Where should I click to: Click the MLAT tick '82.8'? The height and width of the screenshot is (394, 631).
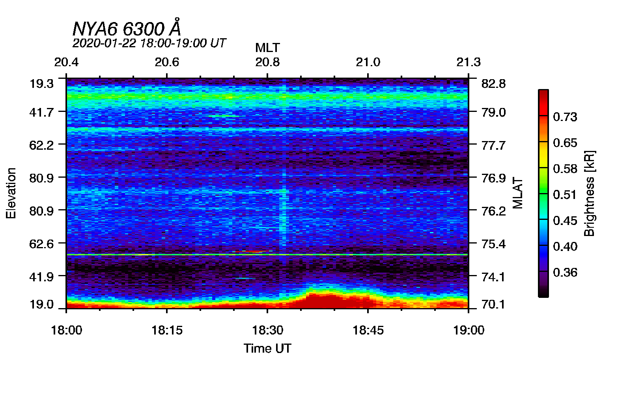493,84
